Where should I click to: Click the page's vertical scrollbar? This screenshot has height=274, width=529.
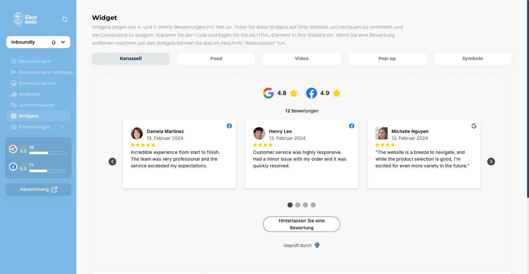pos(528,100)
